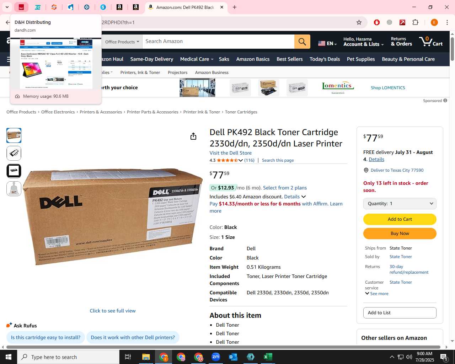
Task: Select the Projectors submenu item
Action: click(177, 73)
